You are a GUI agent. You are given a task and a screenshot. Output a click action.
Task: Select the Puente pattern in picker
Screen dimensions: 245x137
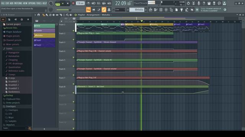(44, 30)
